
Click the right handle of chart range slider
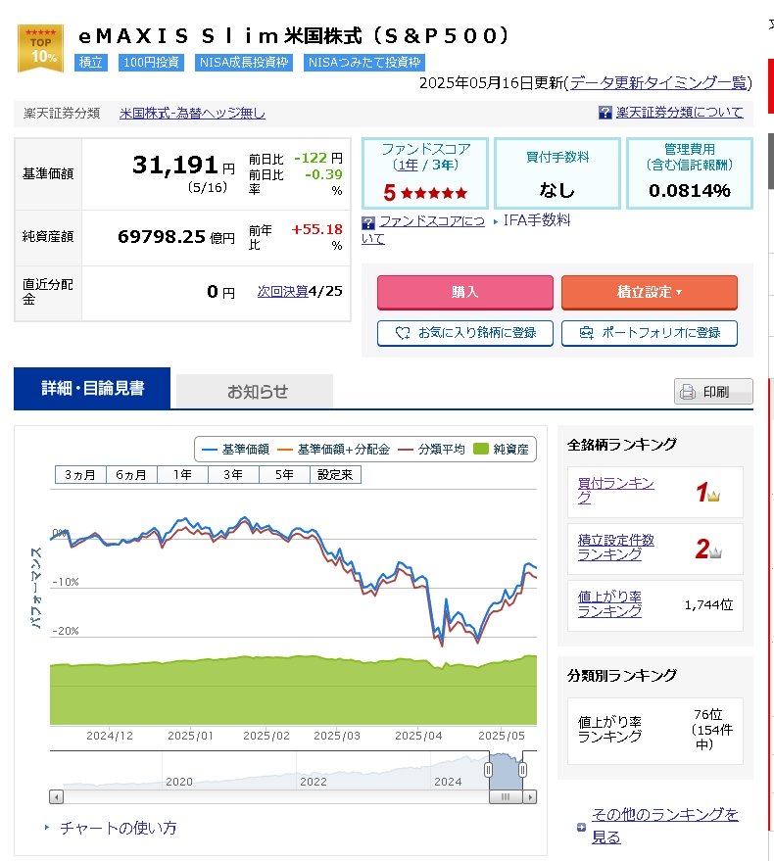522,770
